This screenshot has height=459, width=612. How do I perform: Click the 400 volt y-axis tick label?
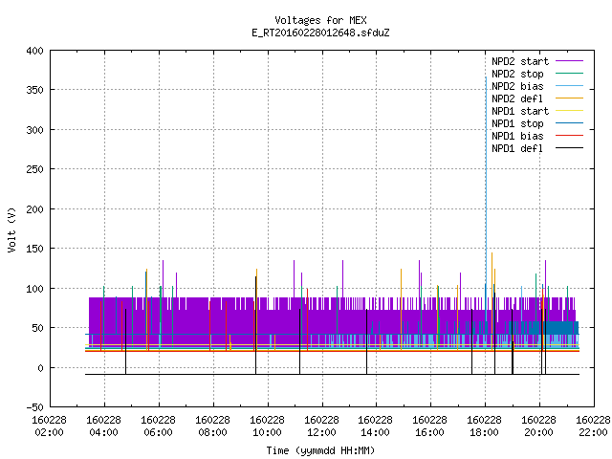[x=34, y=51]
